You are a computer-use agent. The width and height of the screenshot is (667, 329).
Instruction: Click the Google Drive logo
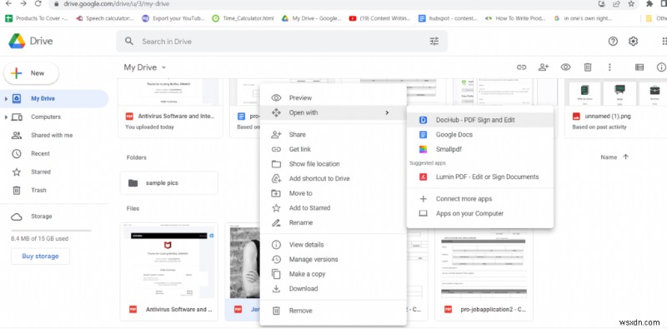point(17,42)
